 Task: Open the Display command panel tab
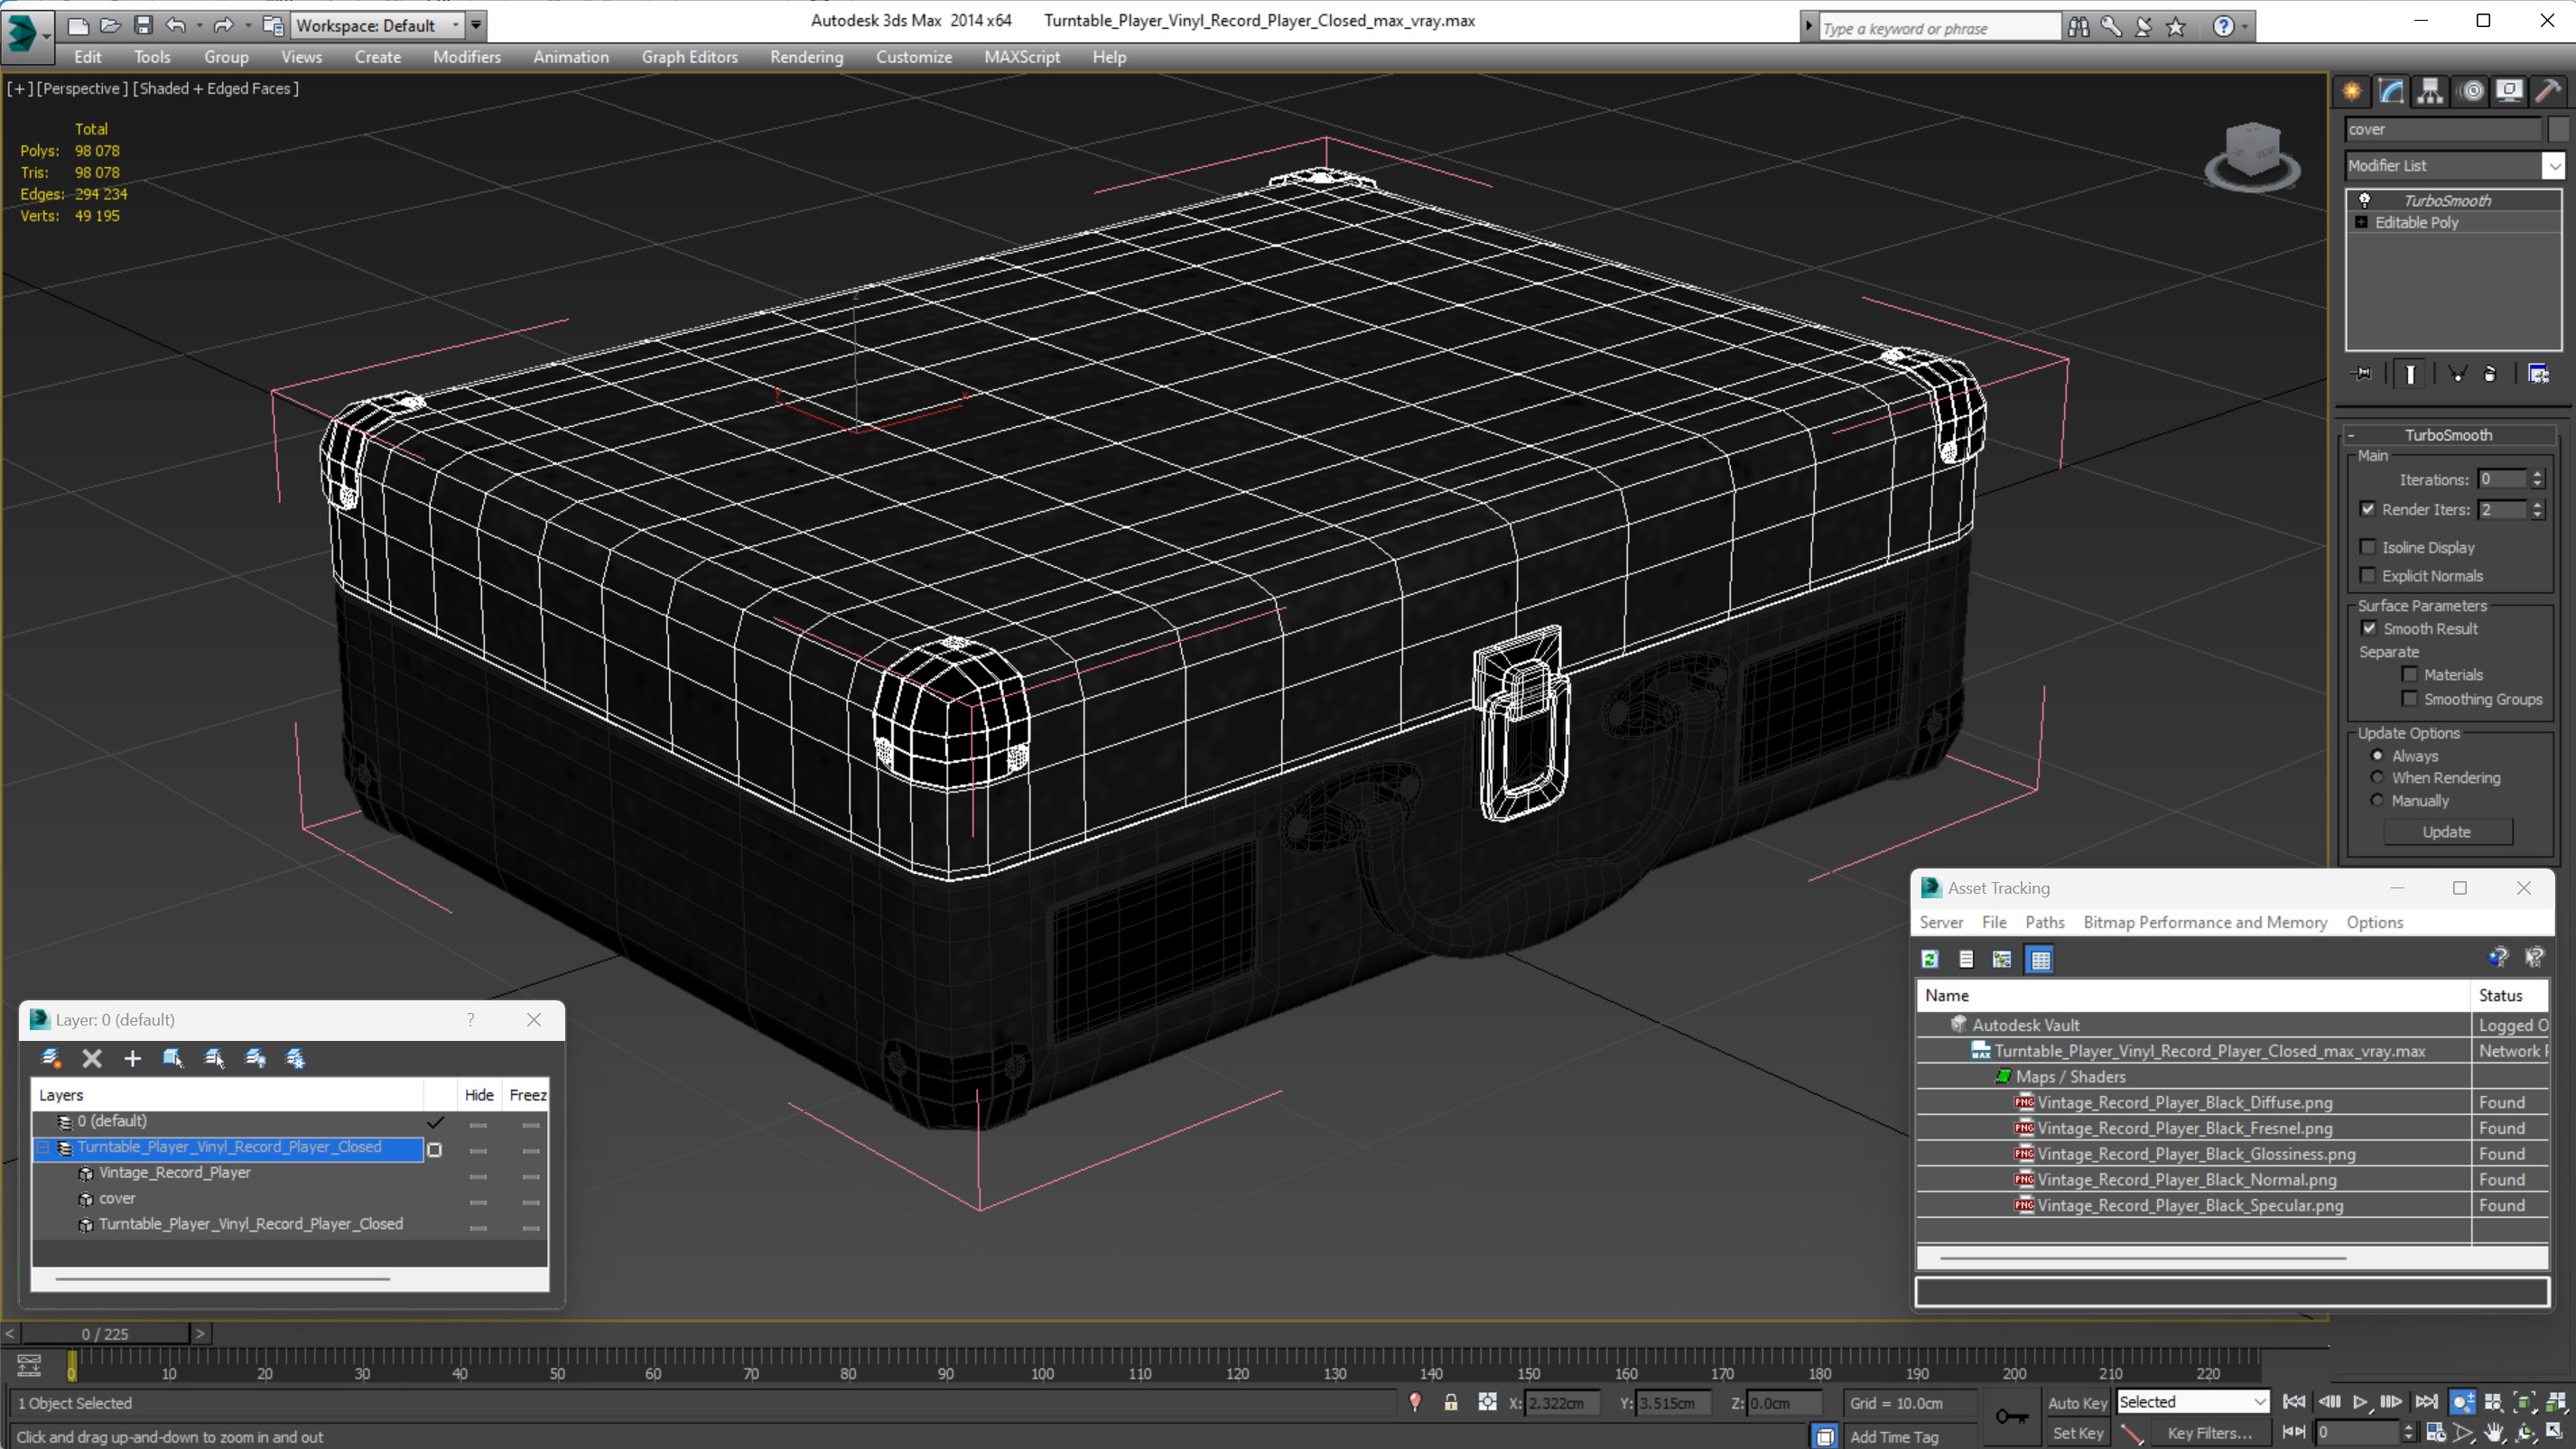click(2509, 91)
